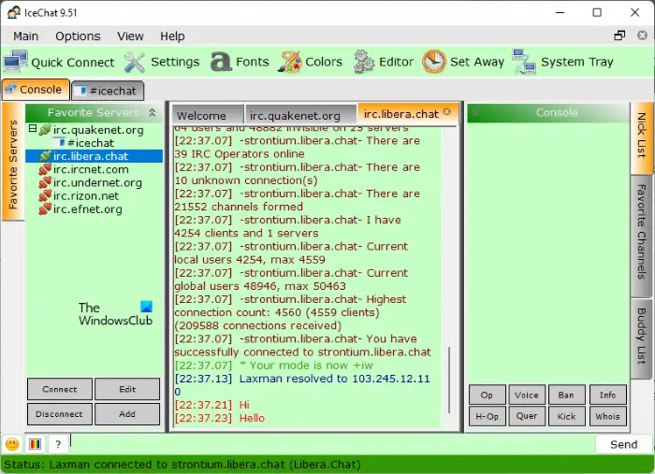Screen dimensions: 655x474
Task: Click the System Tray computers icon
Action: pos(524,62)
